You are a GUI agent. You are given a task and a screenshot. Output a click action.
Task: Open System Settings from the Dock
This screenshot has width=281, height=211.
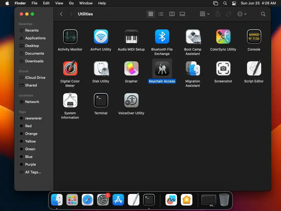tap(103, 200)
